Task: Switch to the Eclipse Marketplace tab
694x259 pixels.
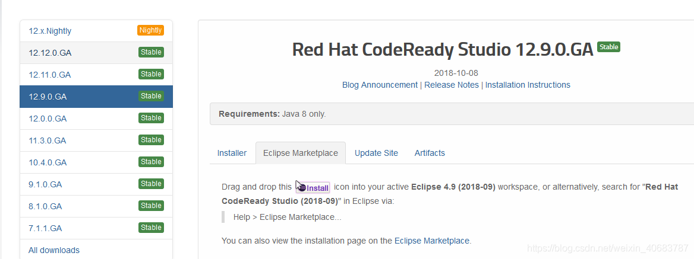Action: coord(301,153)
